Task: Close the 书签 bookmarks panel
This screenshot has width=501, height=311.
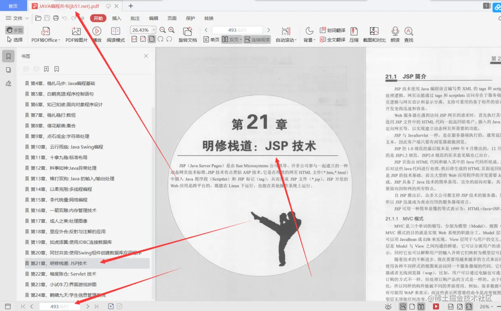Action: pyautogui.click(x=146, y=56)
